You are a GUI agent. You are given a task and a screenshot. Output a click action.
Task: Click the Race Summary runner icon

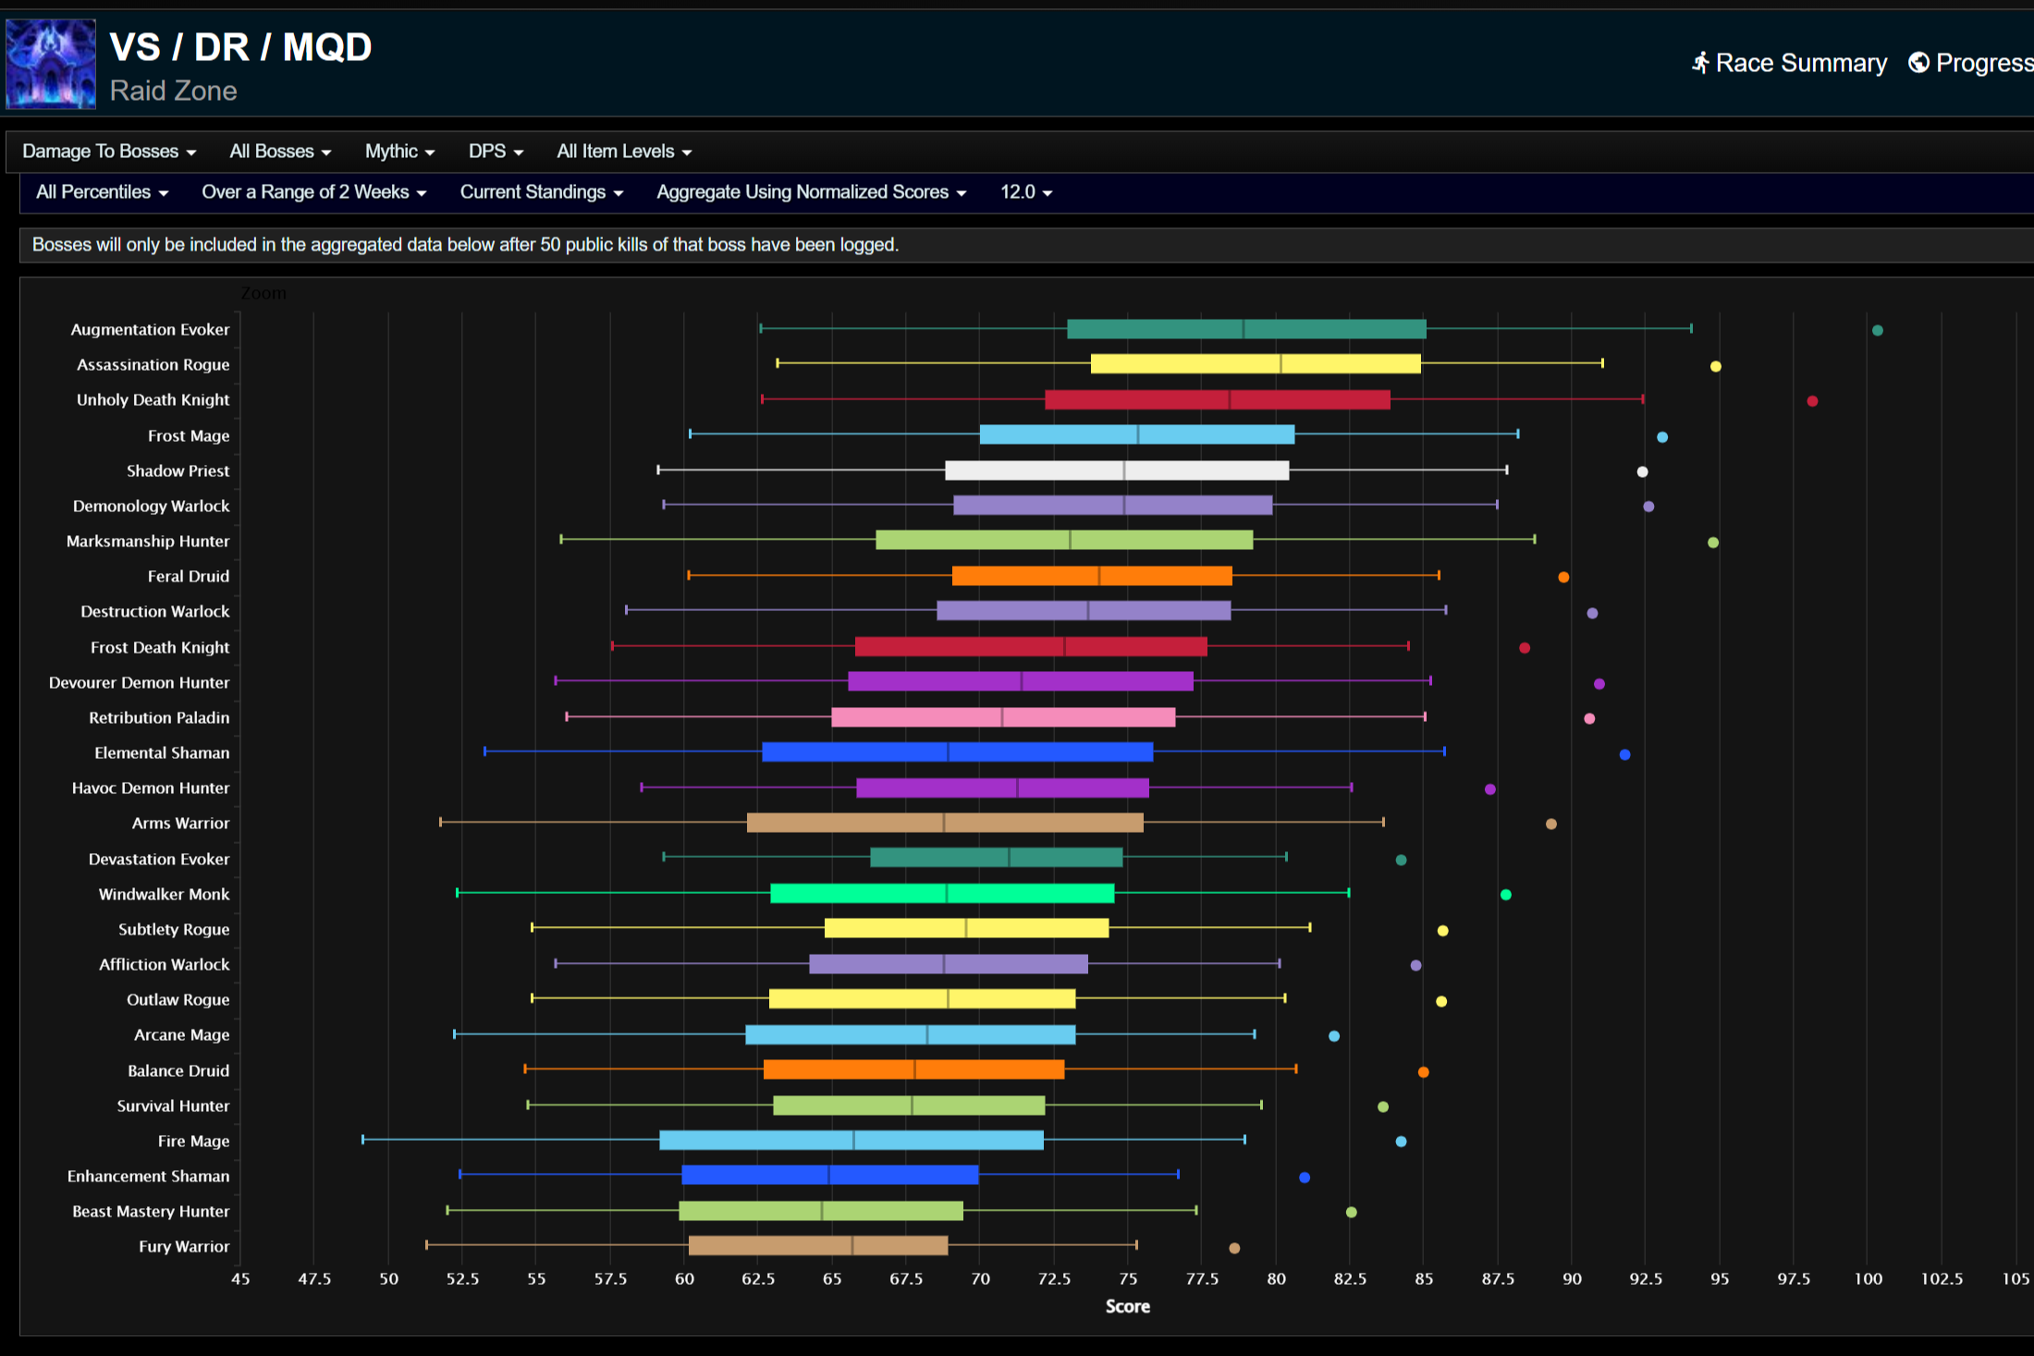1699,63
